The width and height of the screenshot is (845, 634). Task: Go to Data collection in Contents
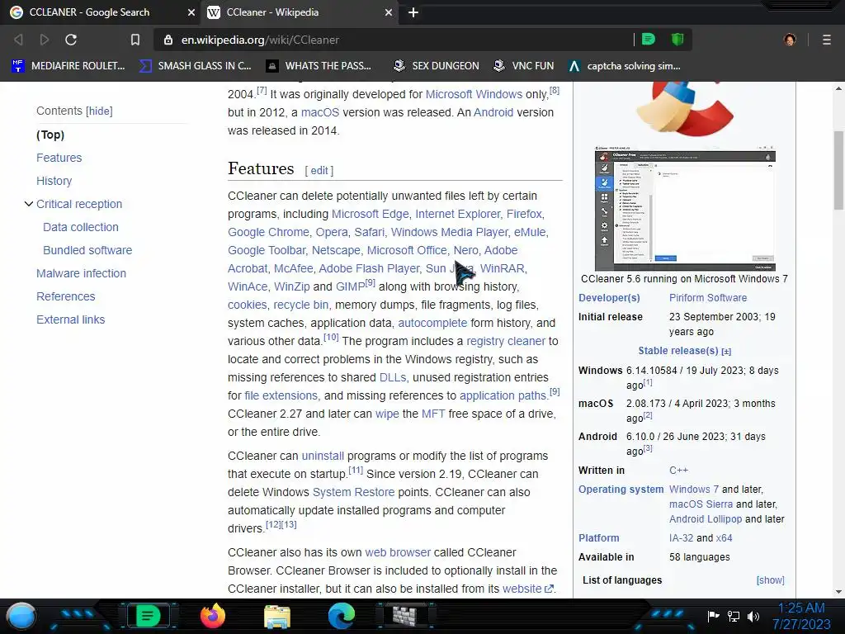click(x=81, y=228)
